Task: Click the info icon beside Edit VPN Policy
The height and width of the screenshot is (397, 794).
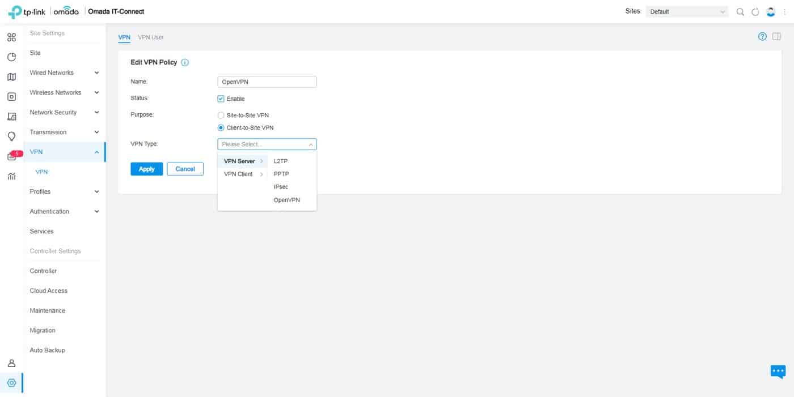Action: pos(184,62)
